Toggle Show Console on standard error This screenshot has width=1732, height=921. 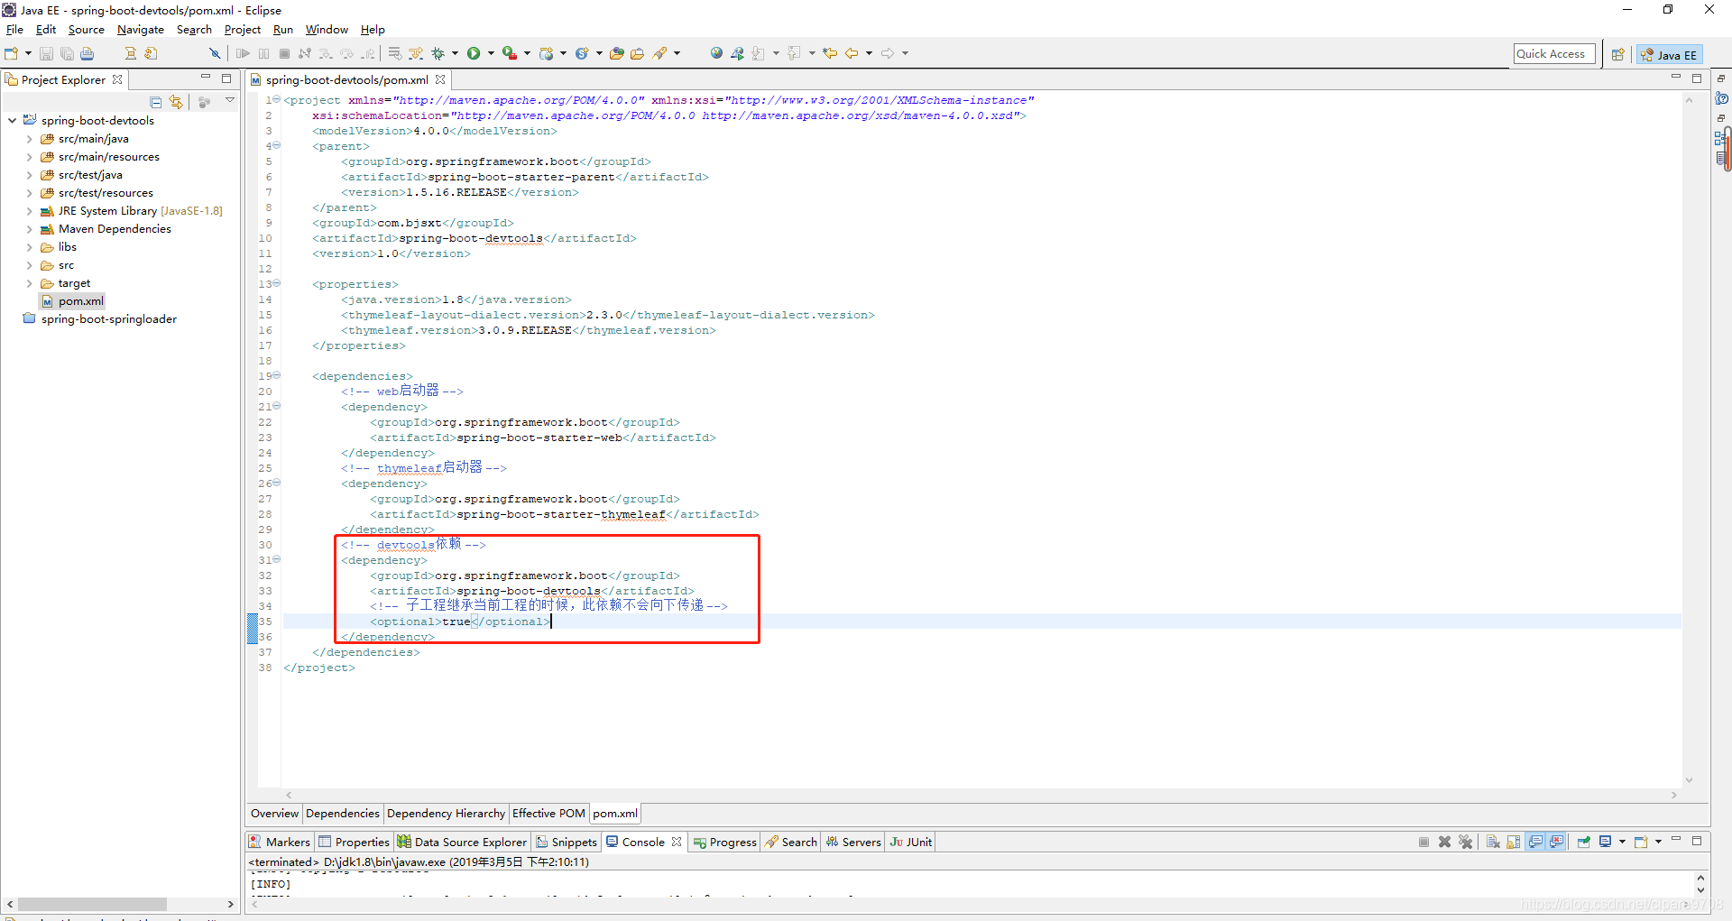coord(1557,842)
